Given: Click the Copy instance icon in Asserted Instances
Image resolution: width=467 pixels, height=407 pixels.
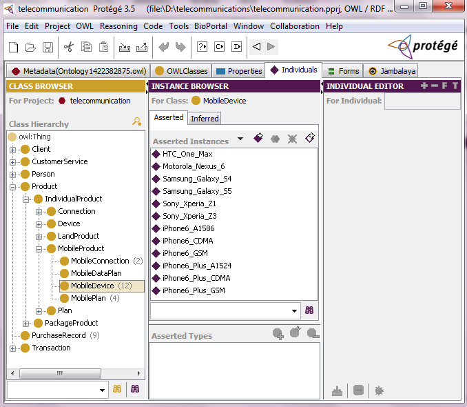Looking at the screenshot, I should point(276,139).
